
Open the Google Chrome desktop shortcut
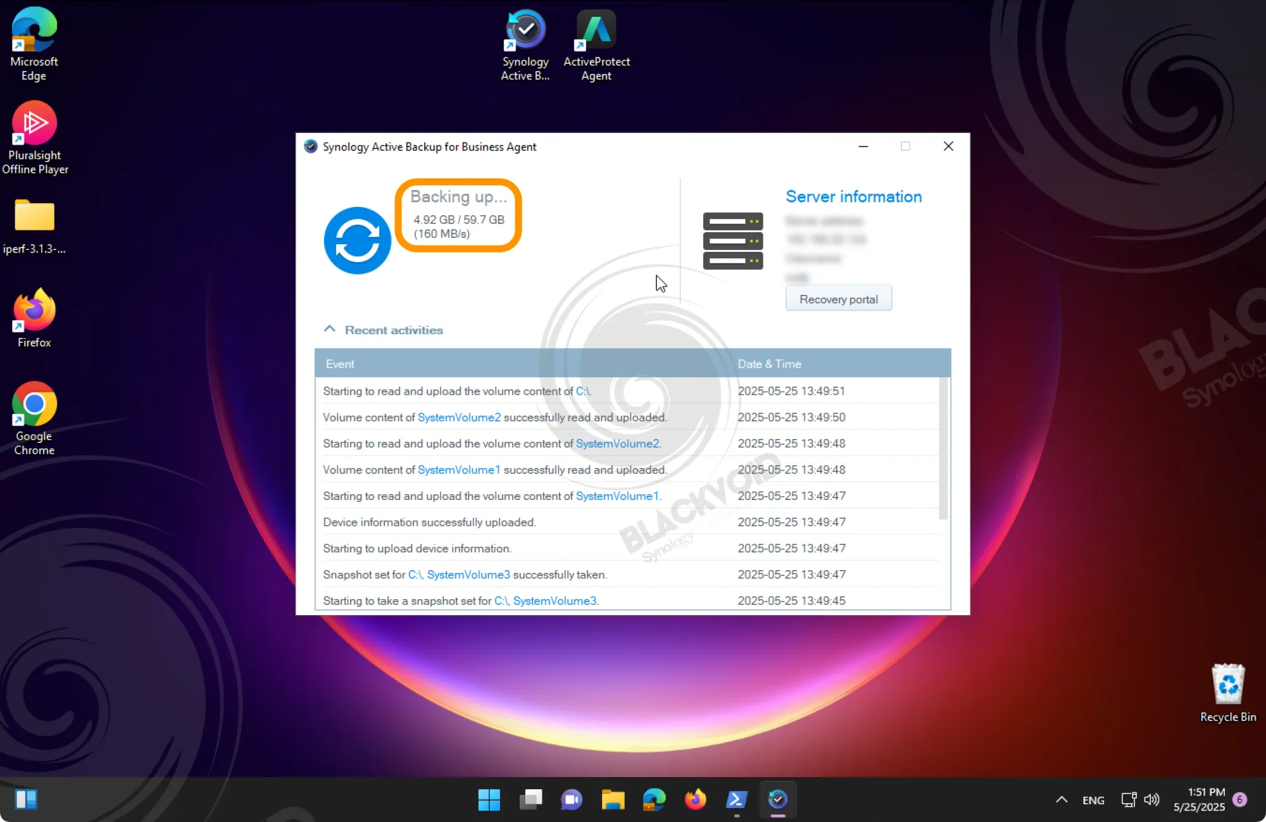pyautogui.click(x=34, y=418)
